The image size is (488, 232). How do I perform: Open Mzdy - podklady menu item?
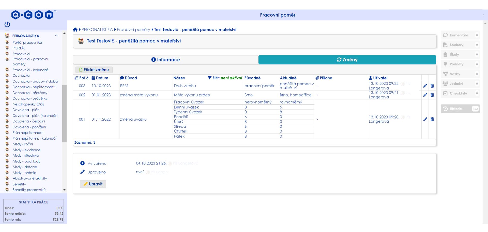tap(26, 161)
